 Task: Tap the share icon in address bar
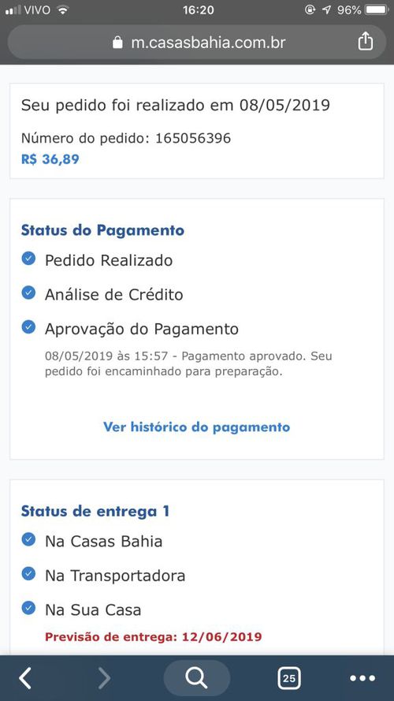tap(365, 41)
